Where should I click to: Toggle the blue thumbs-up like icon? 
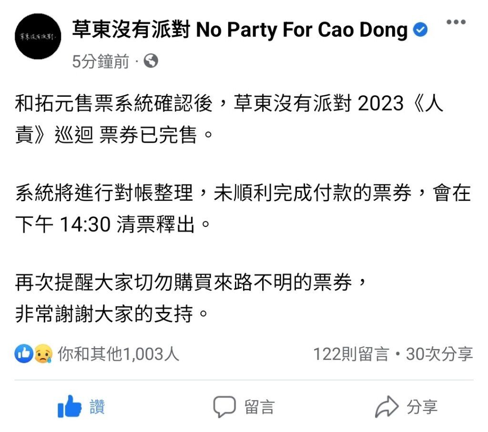click(70, 406)
